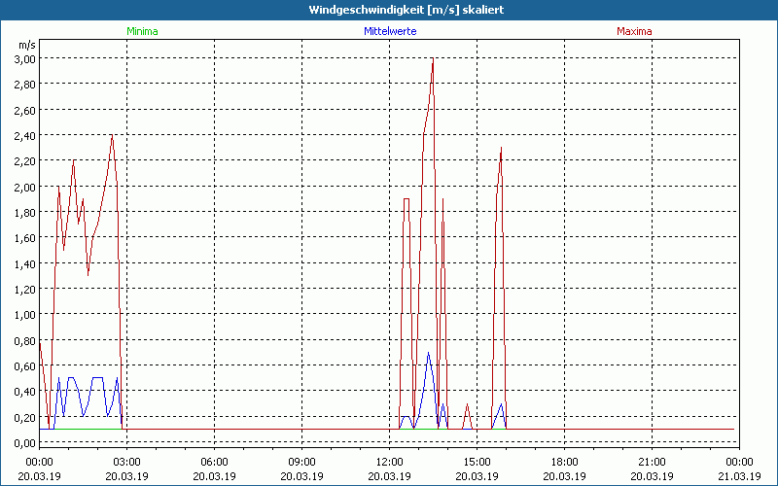778x486 pixels.
Task: Click the 03:00 time axis label
Action: point(126,462)
